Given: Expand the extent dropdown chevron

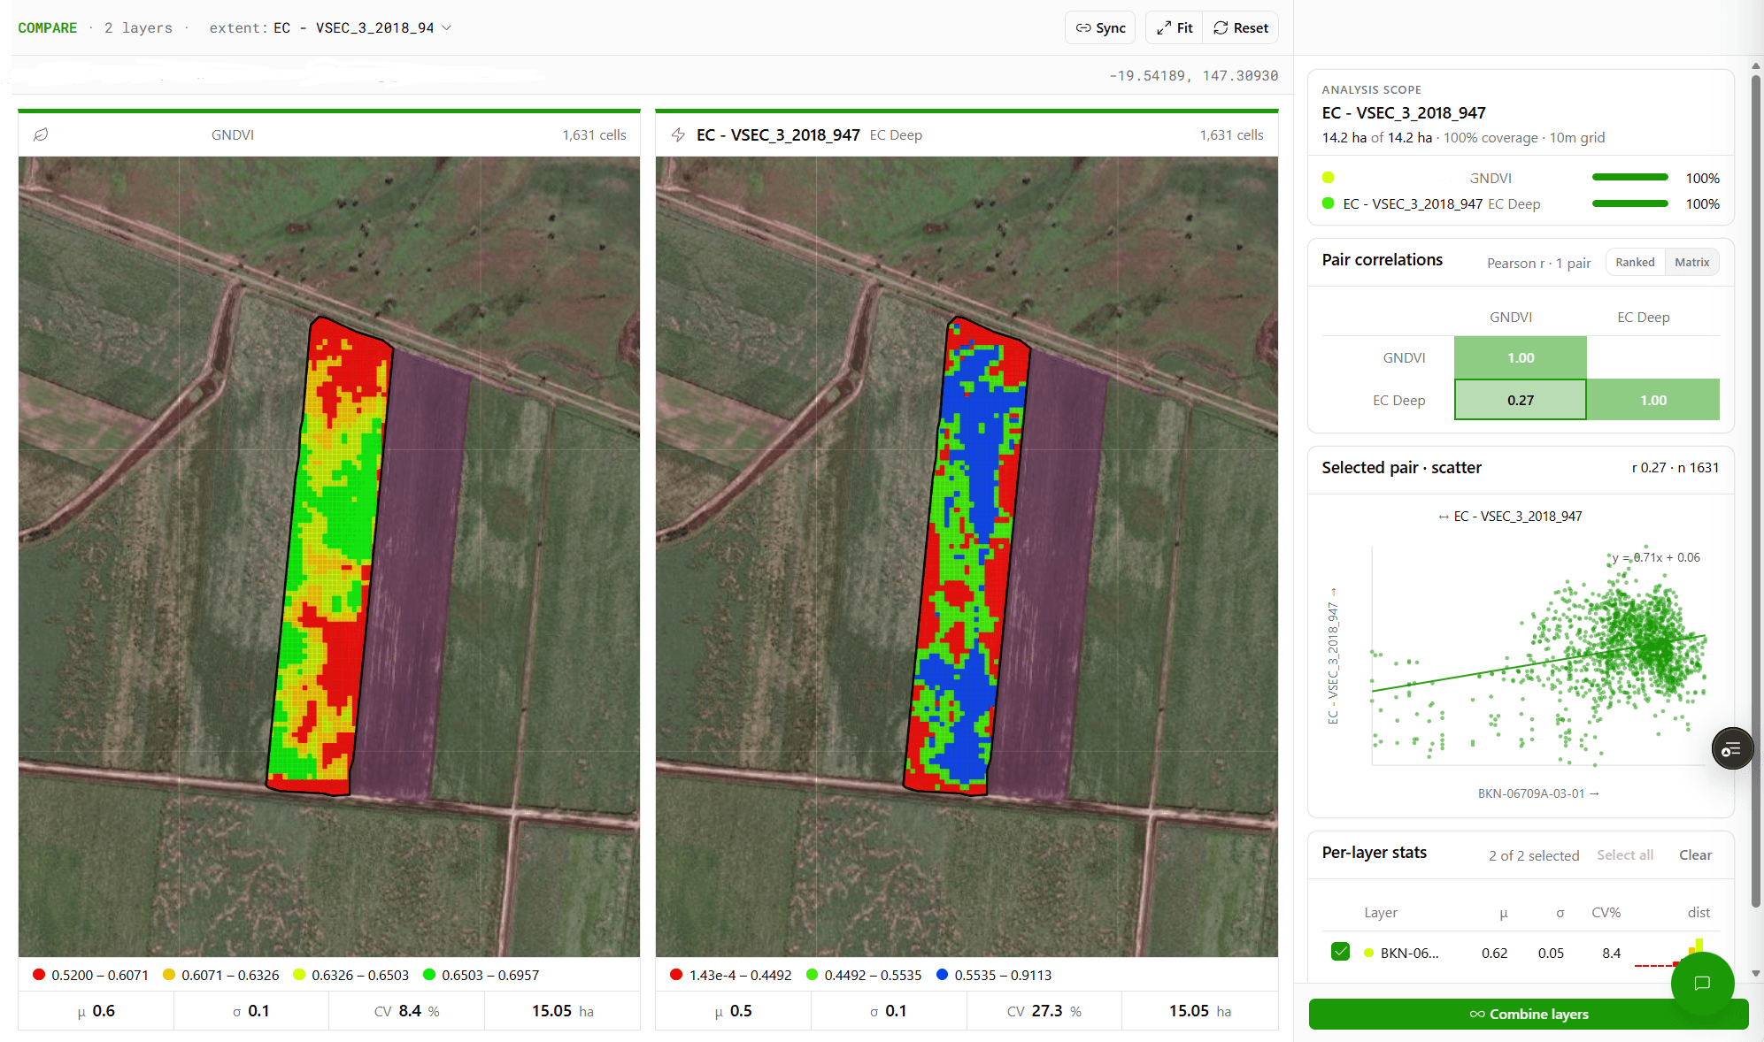Looking at the screenshot, I should (x=447, y=27).
